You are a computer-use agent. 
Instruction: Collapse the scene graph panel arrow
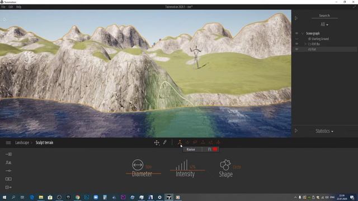pyautogui.click(x=296, y=18)
